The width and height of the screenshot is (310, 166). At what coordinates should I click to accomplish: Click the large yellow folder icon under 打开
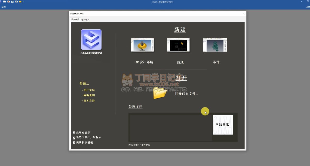coord(160,94)
